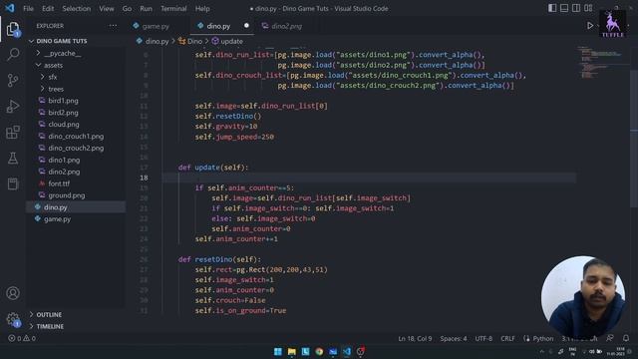Switch to the game.py editor tab
Image resolution: width=638 pixels, height=359 pixels.
(x=156, y=26)
